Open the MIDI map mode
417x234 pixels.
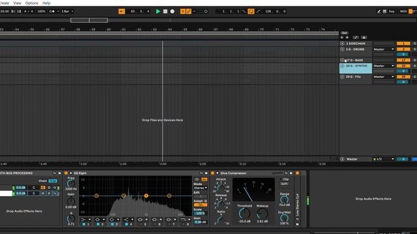[403, 12]
